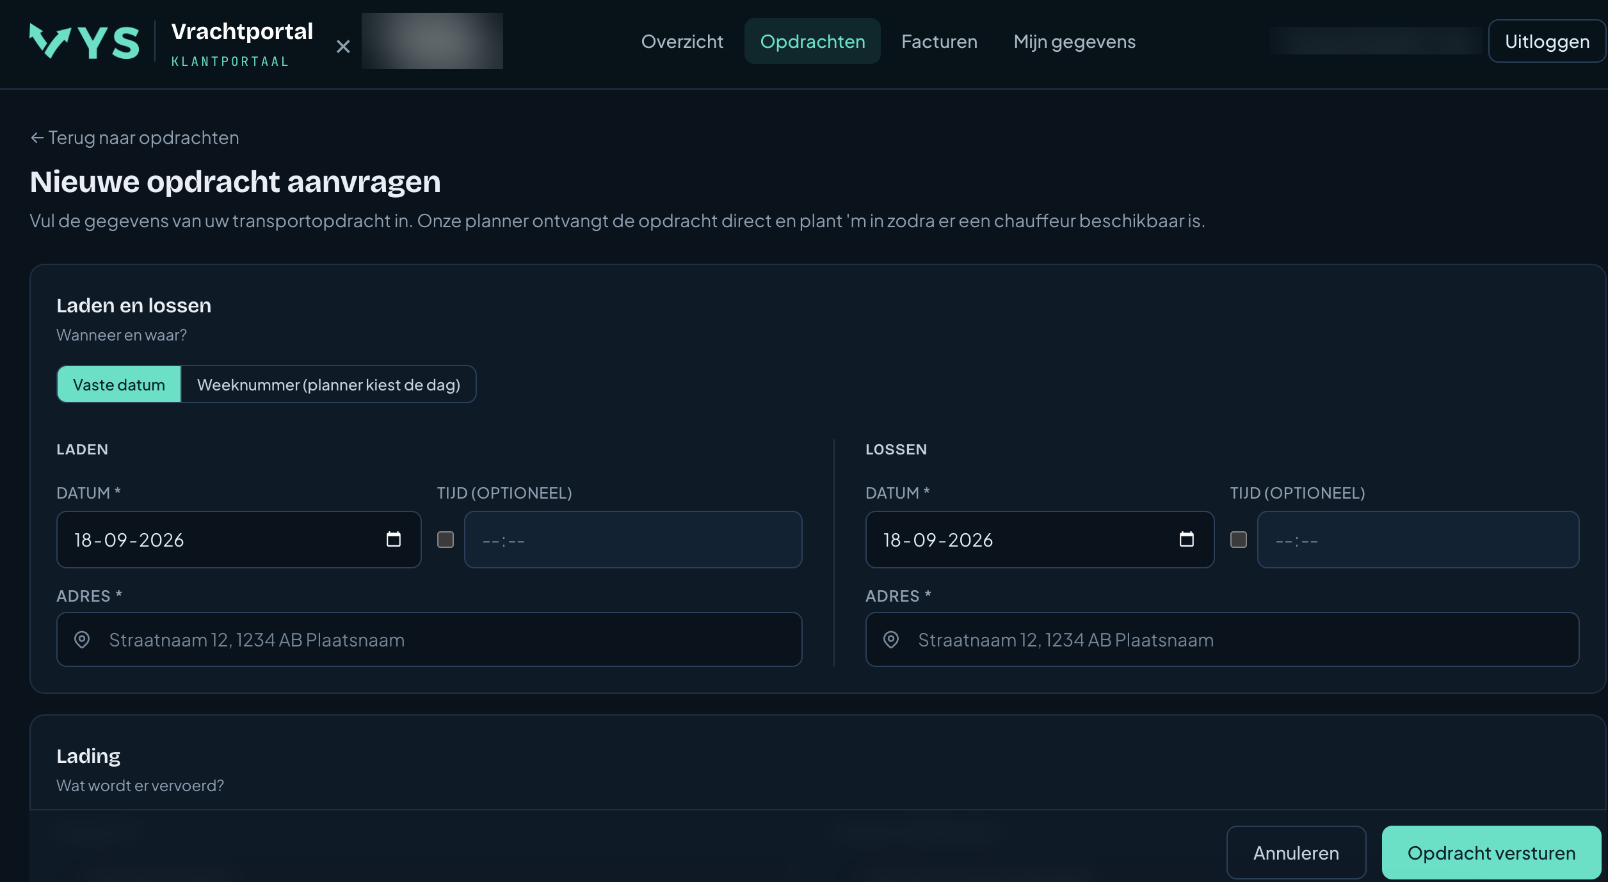Open Mijn gegevens
Image resolution: width=1608 pixels, height=882 pixels.
click(x=1075, y=41)
